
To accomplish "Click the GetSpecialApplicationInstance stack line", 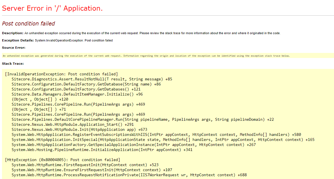I will 134,145.
